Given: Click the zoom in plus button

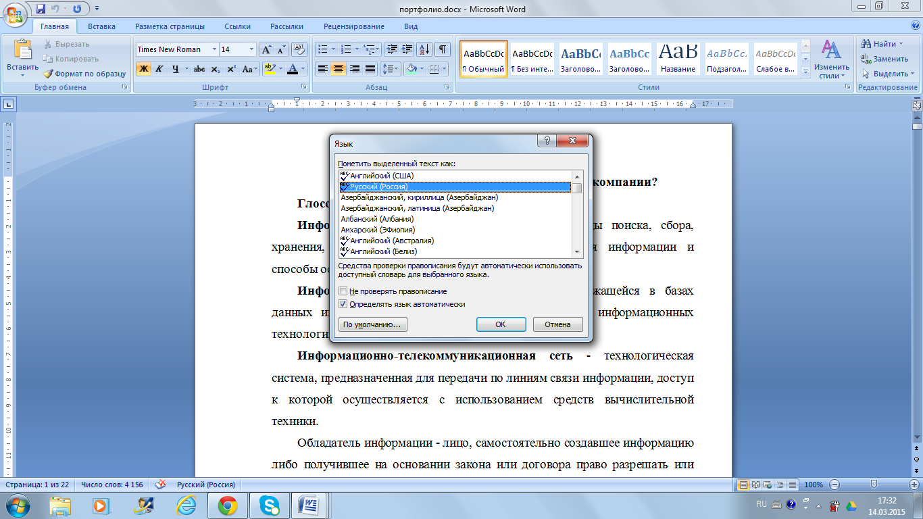Looking at the screenshot, I should tap(915, 485).
